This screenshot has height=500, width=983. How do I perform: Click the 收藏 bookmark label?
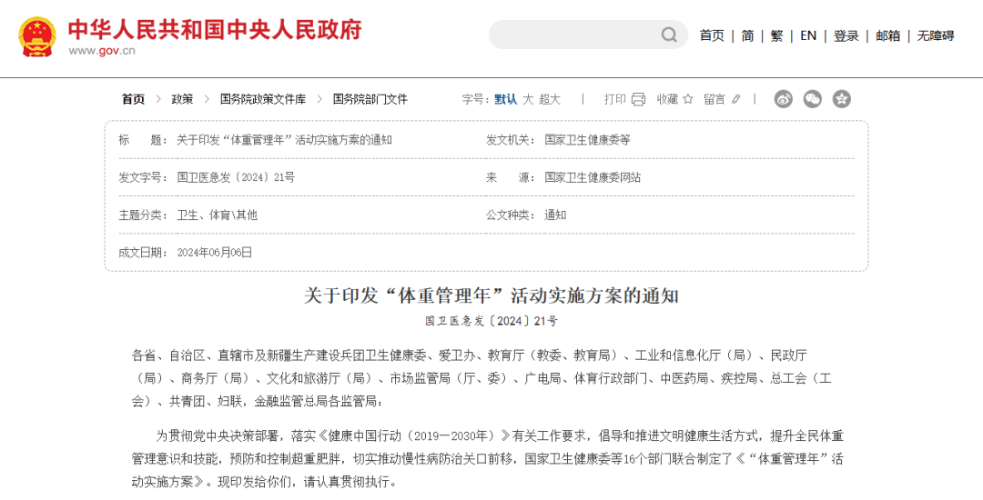point(668,99)
